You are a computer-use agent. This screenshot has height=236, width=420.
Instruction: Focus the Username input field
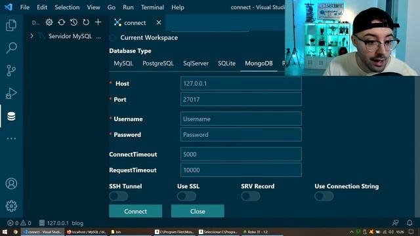point(241,119)
